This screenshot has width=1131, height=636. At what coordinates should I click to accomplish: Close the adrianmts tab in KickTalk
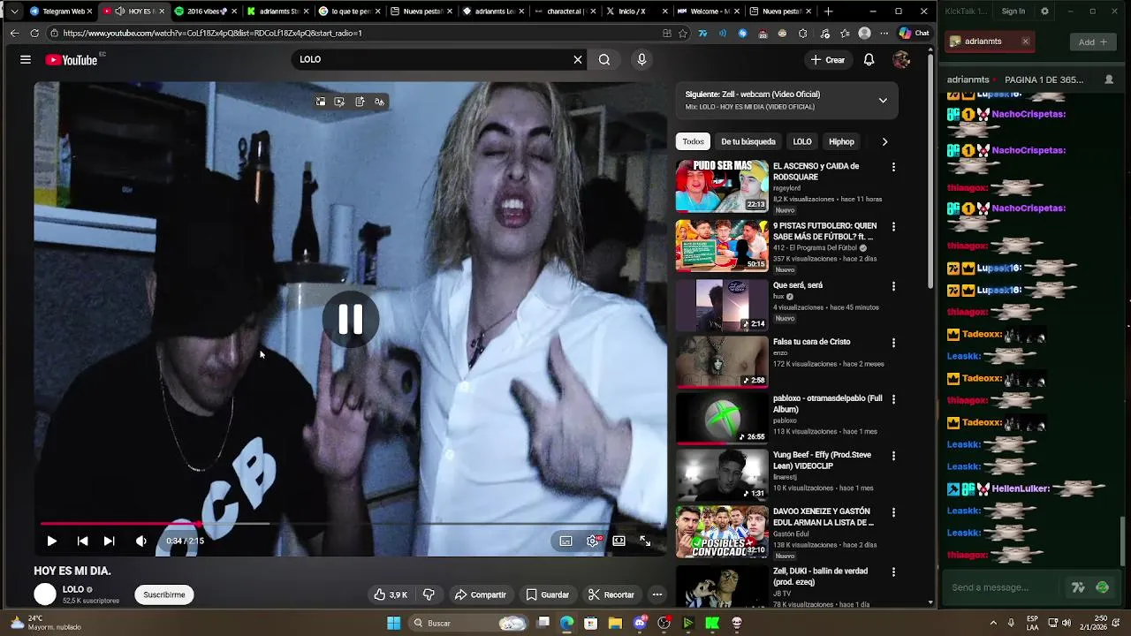pyautogui.click(x=1025, y=42)
